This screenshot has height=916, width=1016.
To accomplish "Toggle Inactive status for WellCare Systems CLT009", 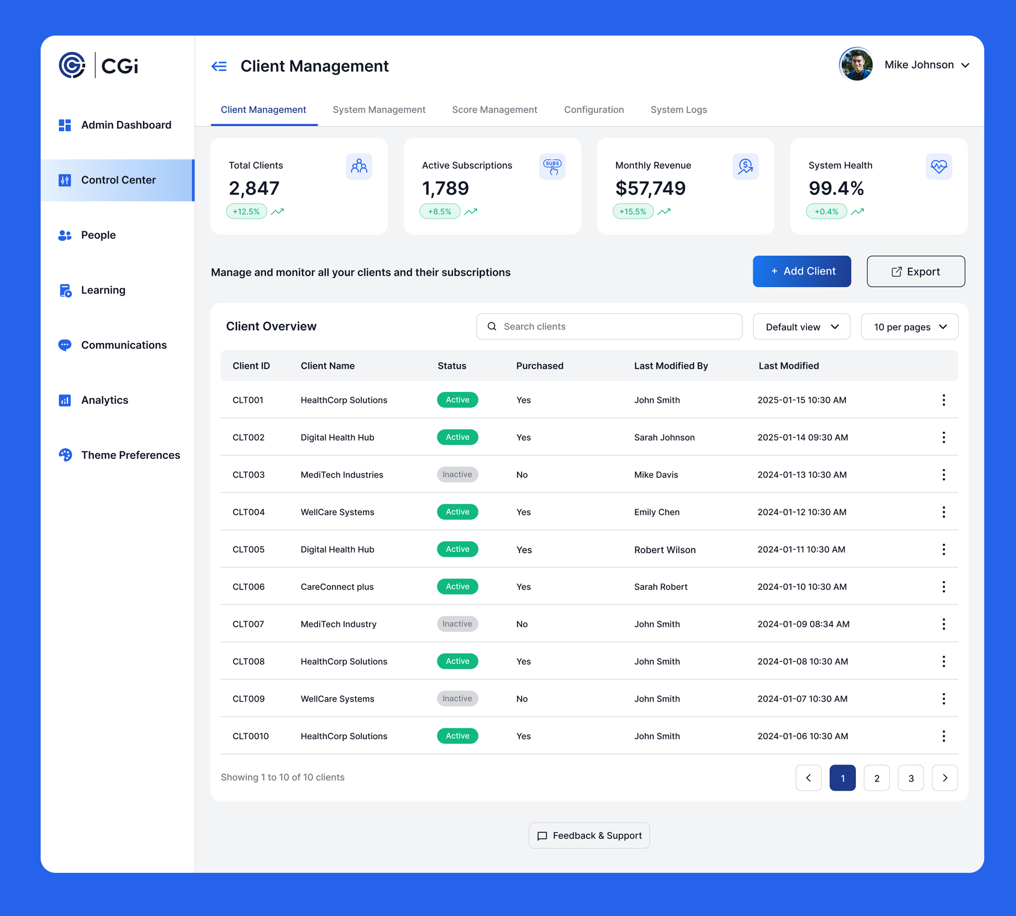I will (x=457, y=698).
